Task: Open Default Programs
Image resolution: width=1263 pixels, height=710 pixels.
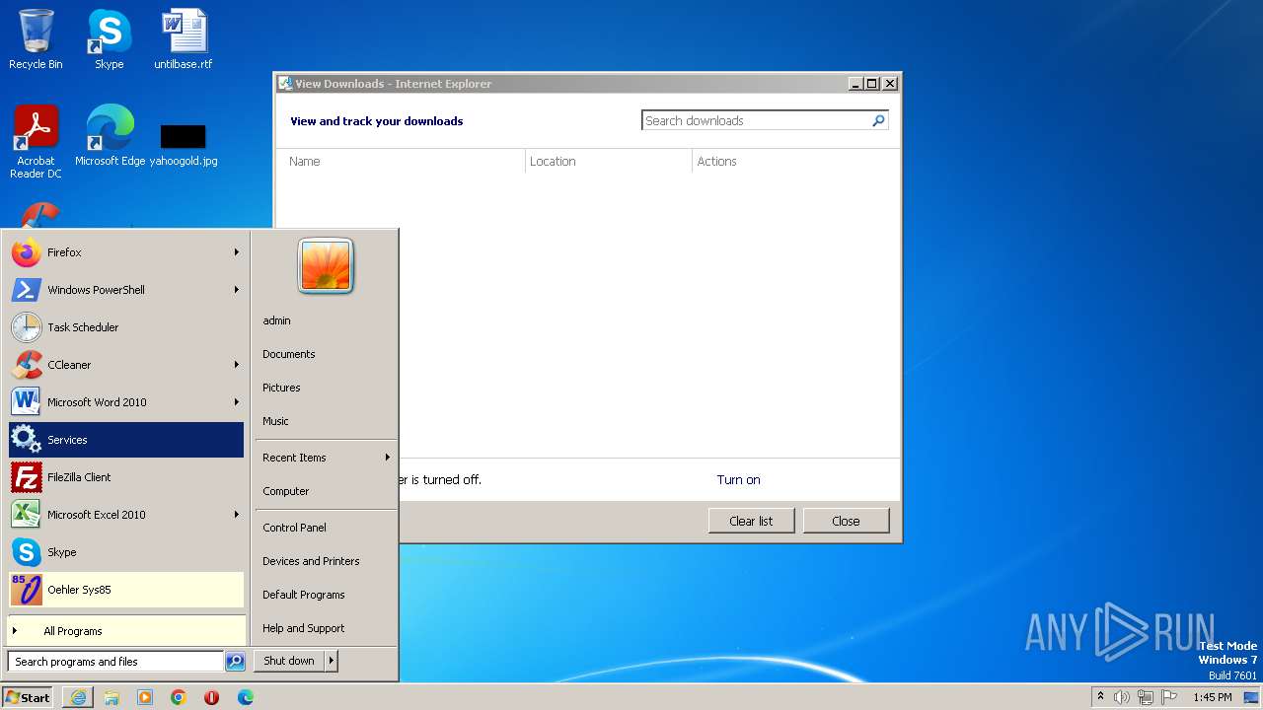Action: point(304,595)
